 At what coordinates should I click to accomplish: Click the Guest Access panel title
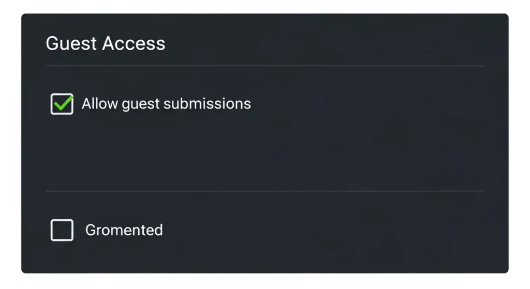[106, 43]
